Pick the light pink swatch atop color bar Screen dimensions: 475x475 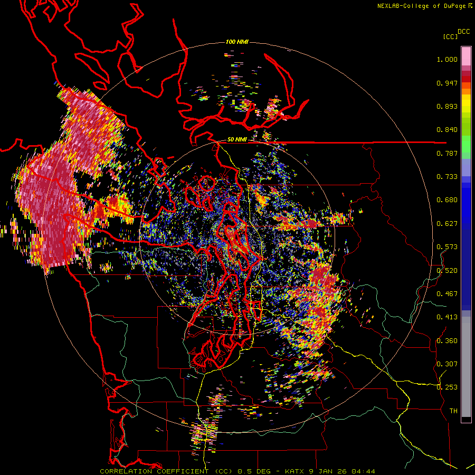click(466, 56)
